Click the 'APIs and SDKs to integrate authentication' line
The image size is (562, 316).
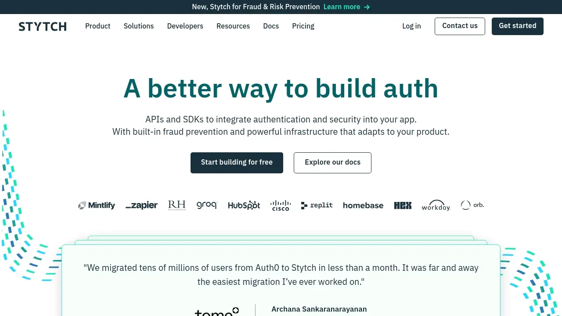pos(281,119)
